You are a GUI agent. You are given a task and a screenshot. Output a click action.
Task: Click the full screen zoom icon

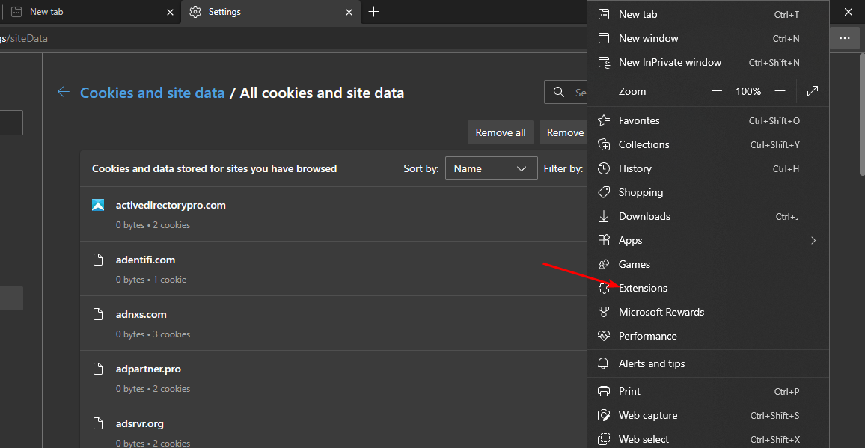[813, 91]
